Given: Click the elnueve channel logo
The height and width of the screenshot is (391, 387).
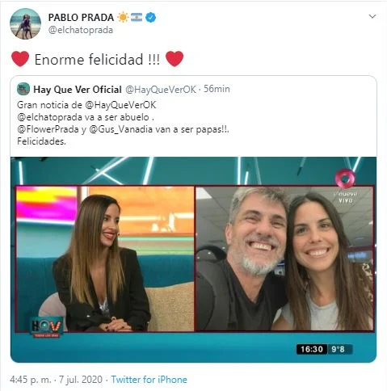Looking at the screenshot, I should [x=345, y=186].
